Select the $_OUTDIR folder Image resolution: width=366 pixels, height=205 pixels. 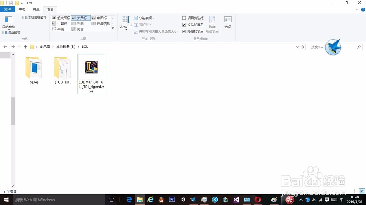pos(63,70)
